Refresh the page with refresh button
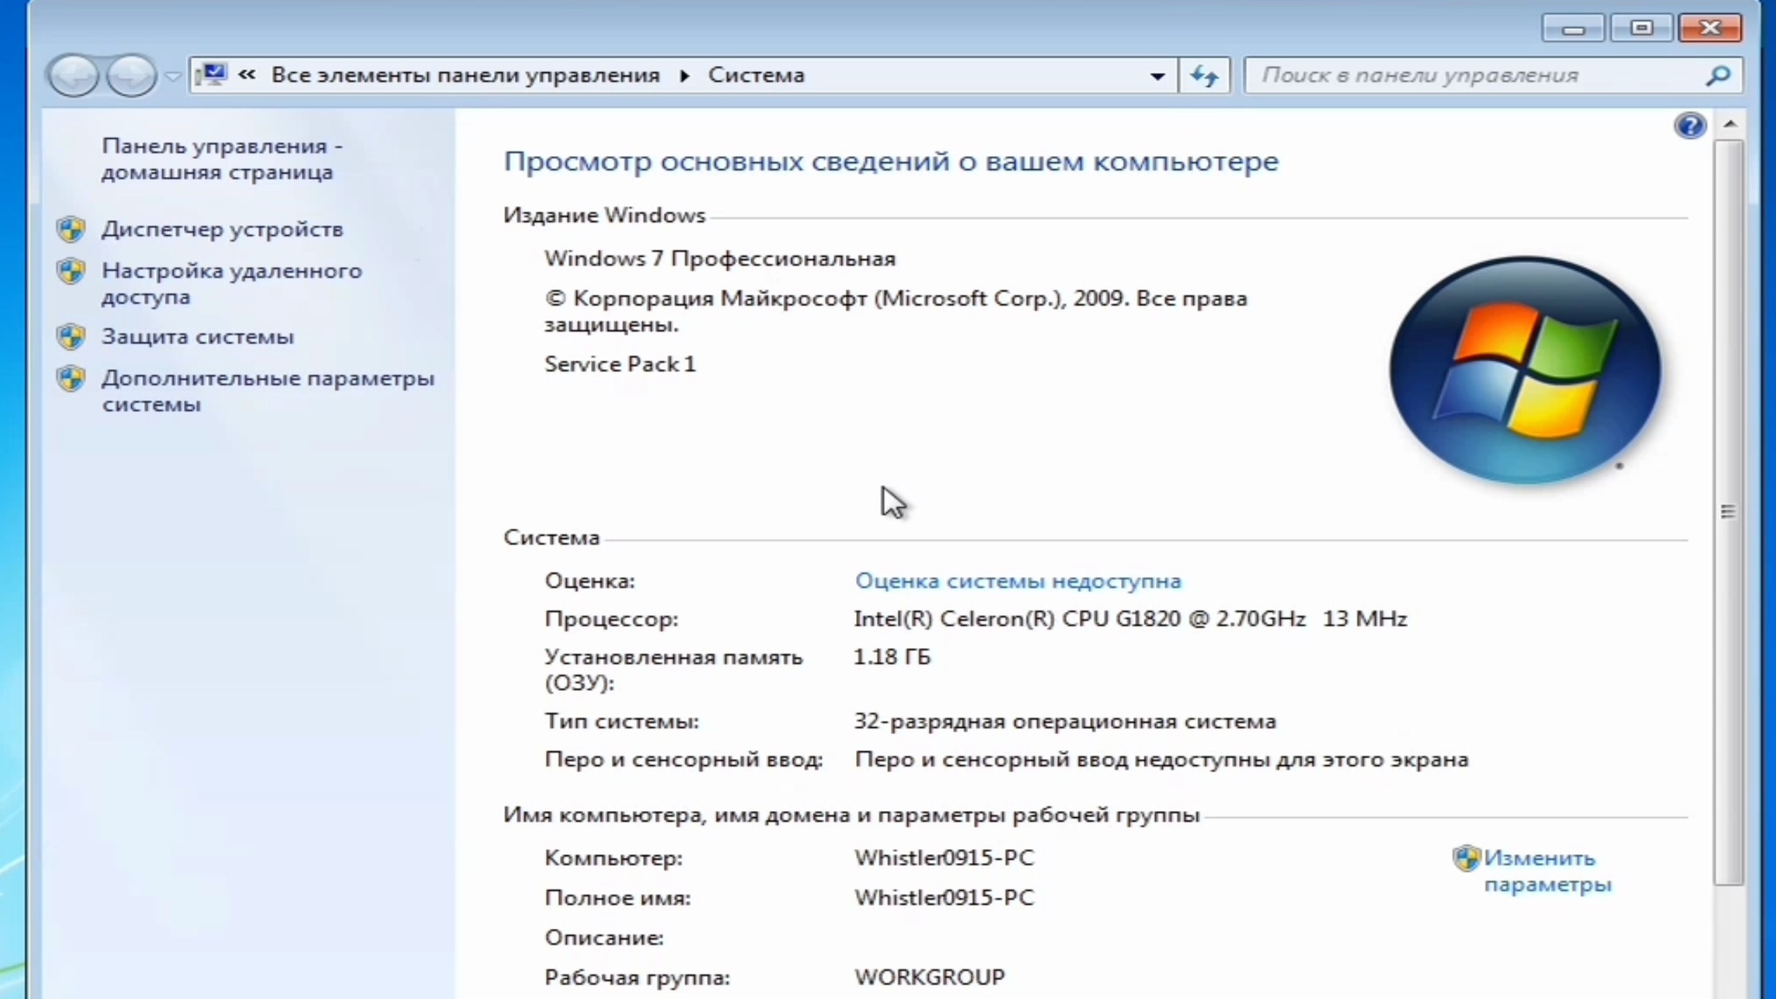 click(1204, 76)
